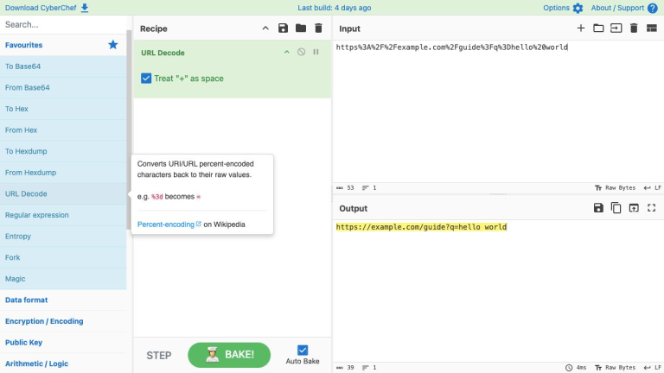Save output to file icon
The height and width of the screenshot is (373, 664).
[x=598, y=207]
